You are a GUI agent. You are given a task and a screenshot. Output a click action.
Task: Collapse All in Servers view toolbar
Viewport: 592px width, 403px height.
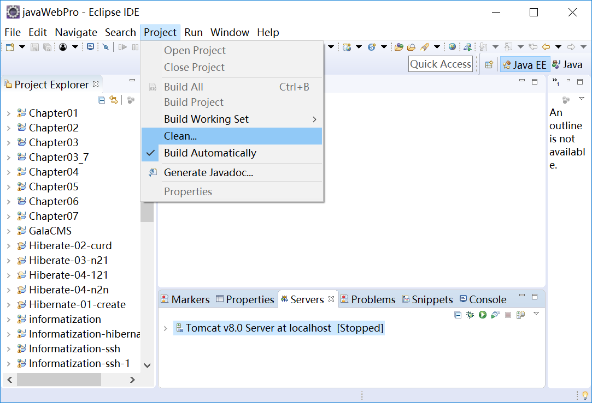(x=458, y=315)
